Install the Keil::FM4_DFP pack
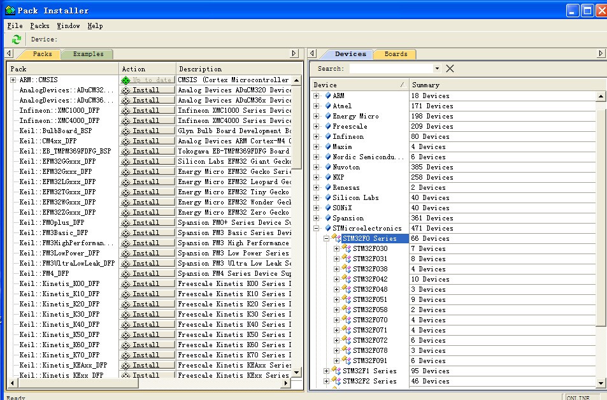 [148, 273]
